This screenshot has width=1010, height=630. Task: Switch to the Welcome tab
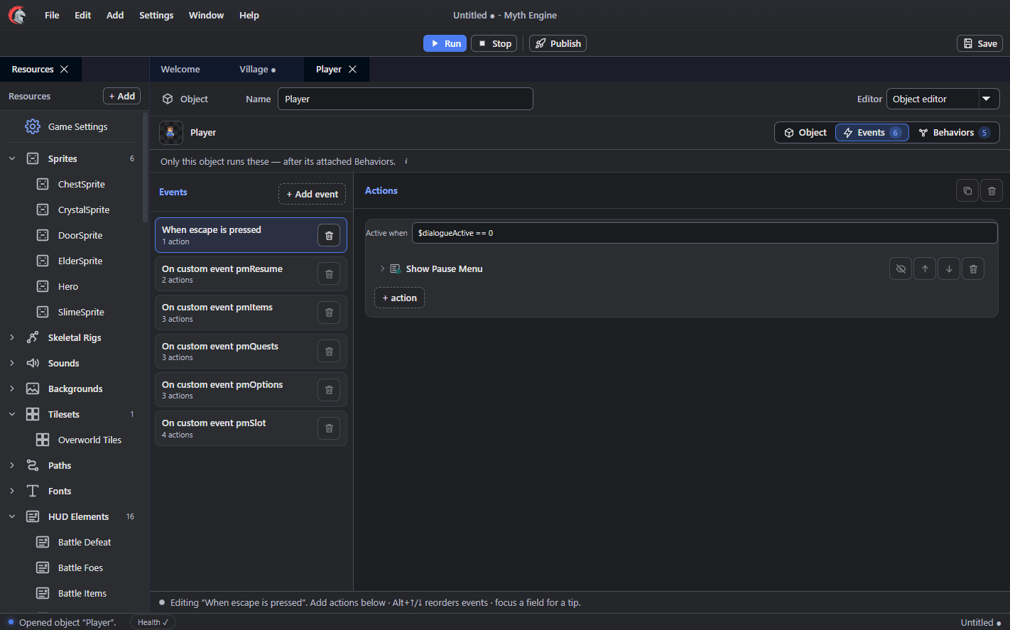pyautogui.click(x=180, y=69)
